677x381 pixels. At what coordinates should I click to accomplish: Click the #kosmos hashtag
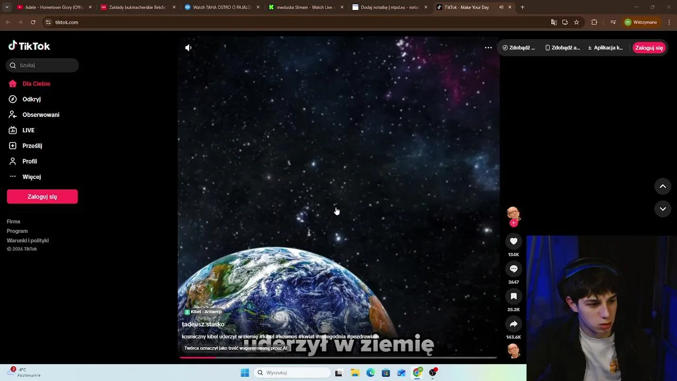[286, 337]
